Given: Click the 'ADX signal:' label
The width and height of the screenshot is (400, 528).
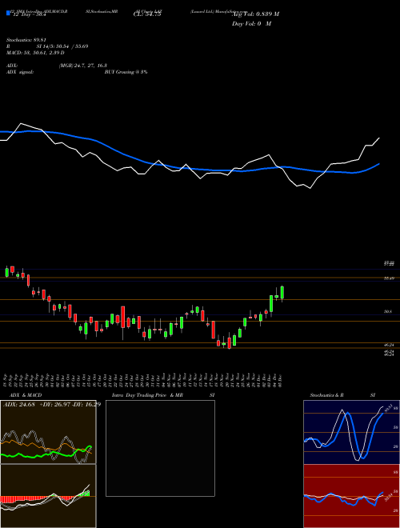Looking at the screenshot, I should 20,72.
